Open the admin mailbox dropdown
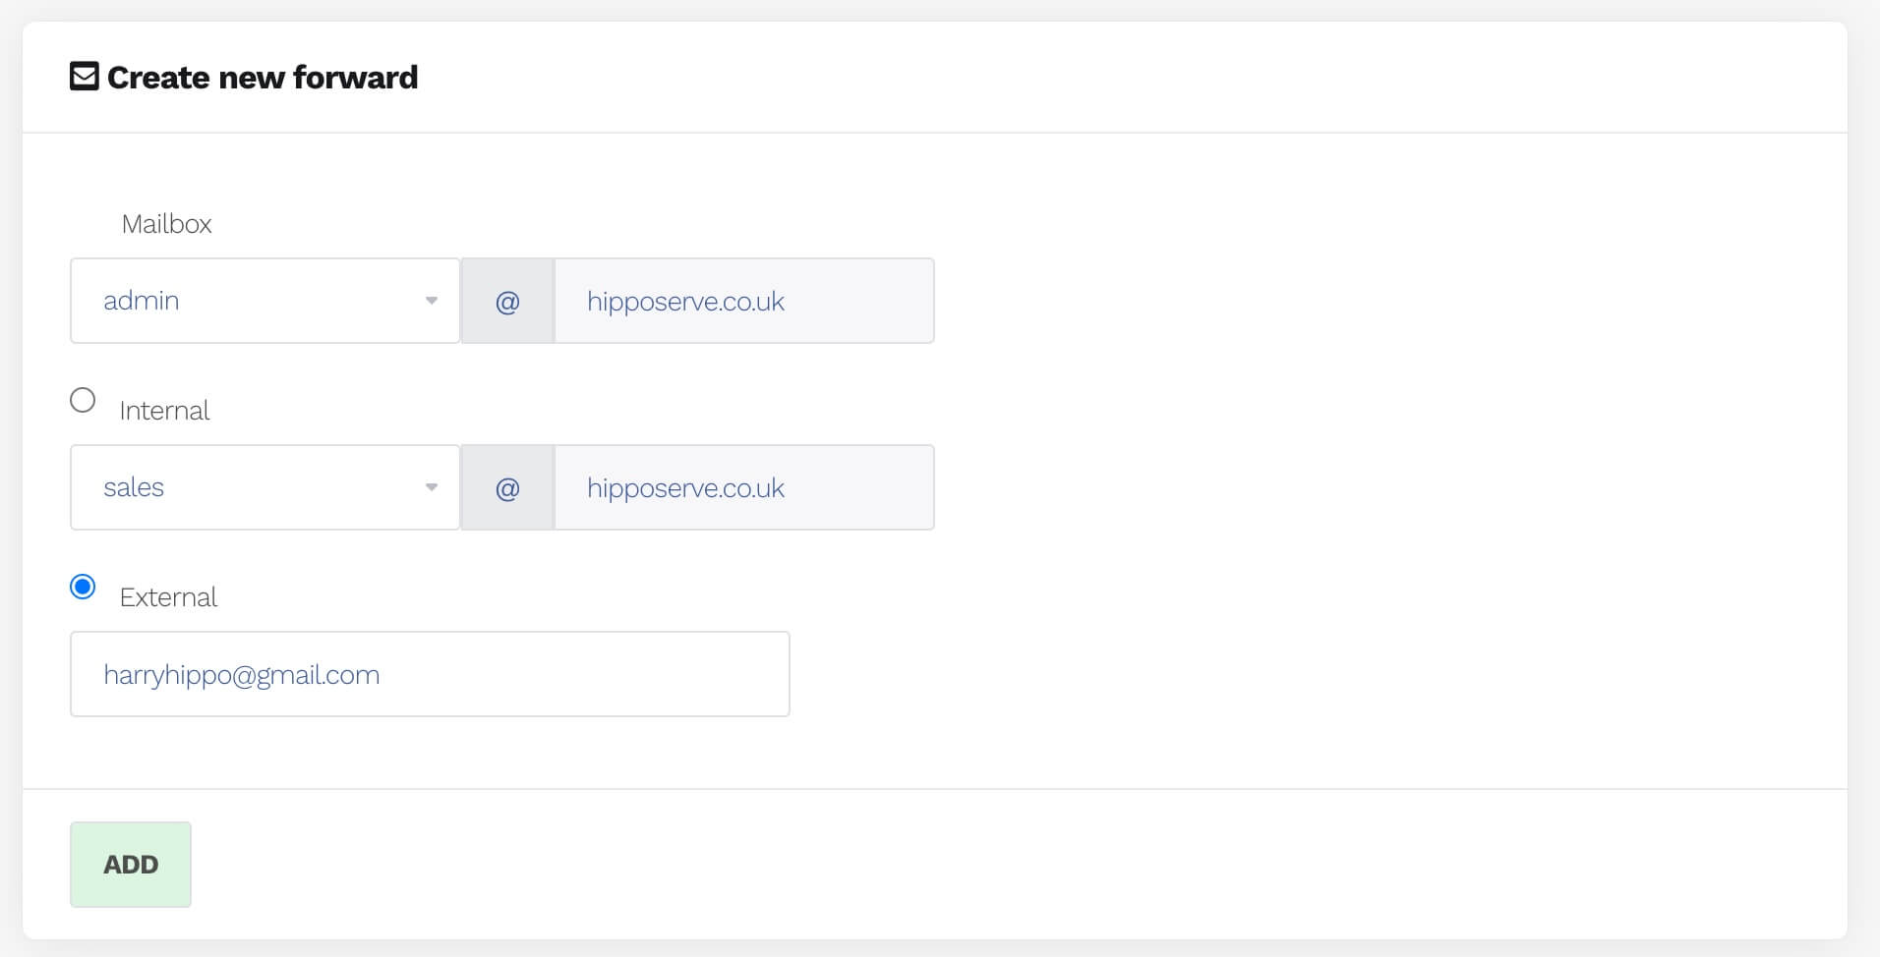Viewport: 1880px width, 957px height. (264, 301)
